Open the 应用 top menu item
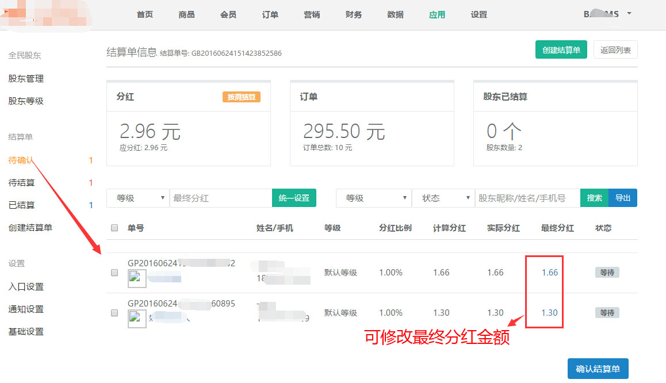This screenshot has width=666, height=383. pos(437,15)
